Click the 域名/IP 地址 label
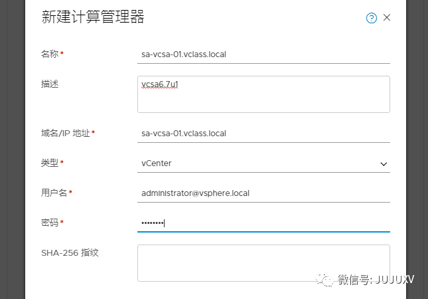 [x=67, y=134]
